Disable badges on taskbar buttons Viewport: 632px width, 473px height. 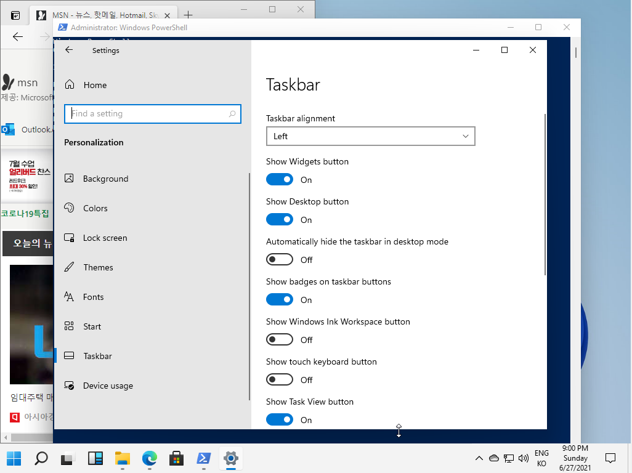(279, 300)
